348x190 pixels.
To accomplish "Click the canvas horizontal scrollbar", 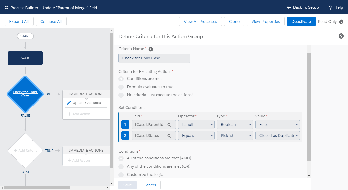I will tap(37, 188).
